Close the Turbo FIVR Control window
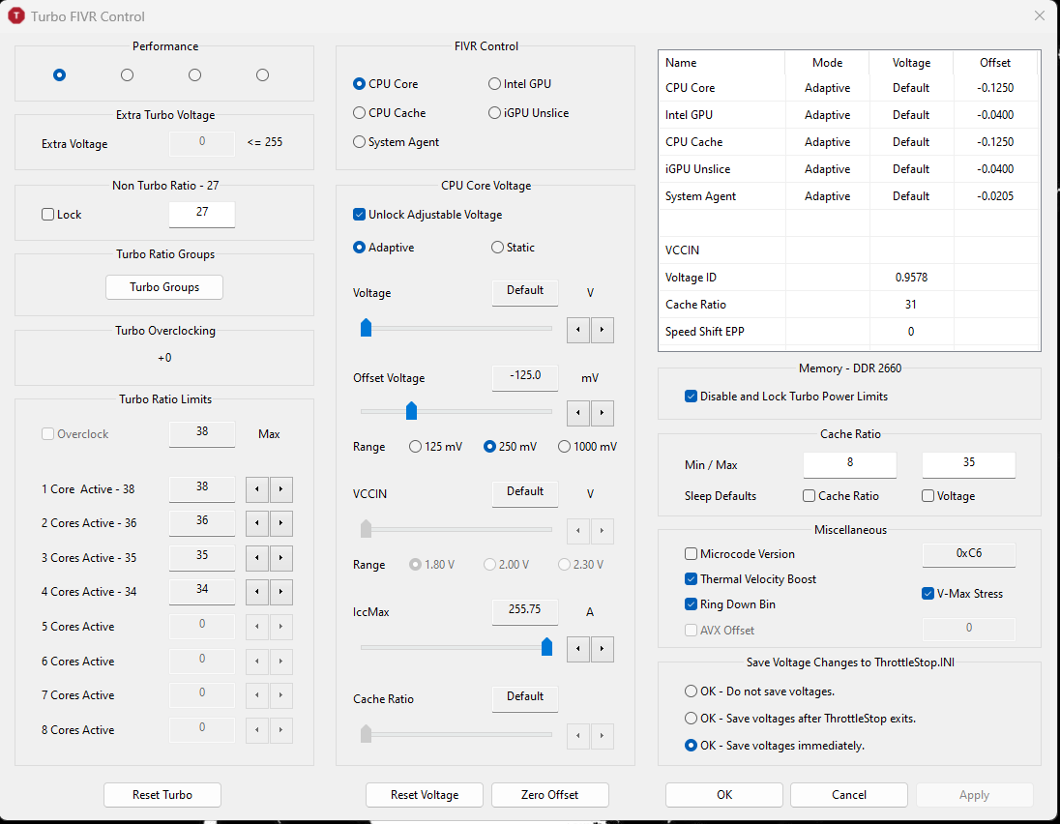 coord(1040,15)
